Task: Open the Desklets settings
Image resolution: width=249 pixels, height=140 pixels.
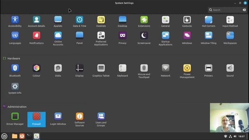Action: 101,22
